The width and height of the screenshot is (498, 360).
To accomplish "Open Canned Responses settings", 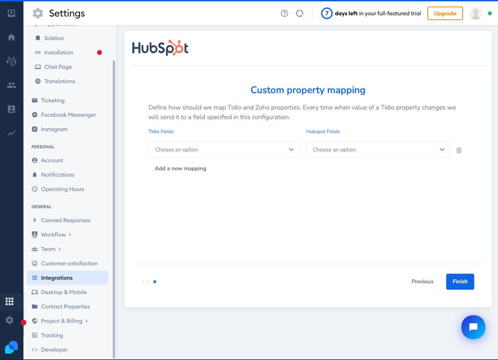I will [x=66, y=220].
